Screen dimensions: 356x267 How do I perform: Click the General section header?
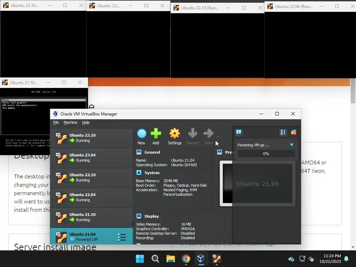(152, 152)
